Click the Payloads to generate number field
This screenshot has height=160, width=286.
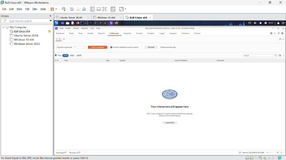pyautogui.click(x=79, y=47)
